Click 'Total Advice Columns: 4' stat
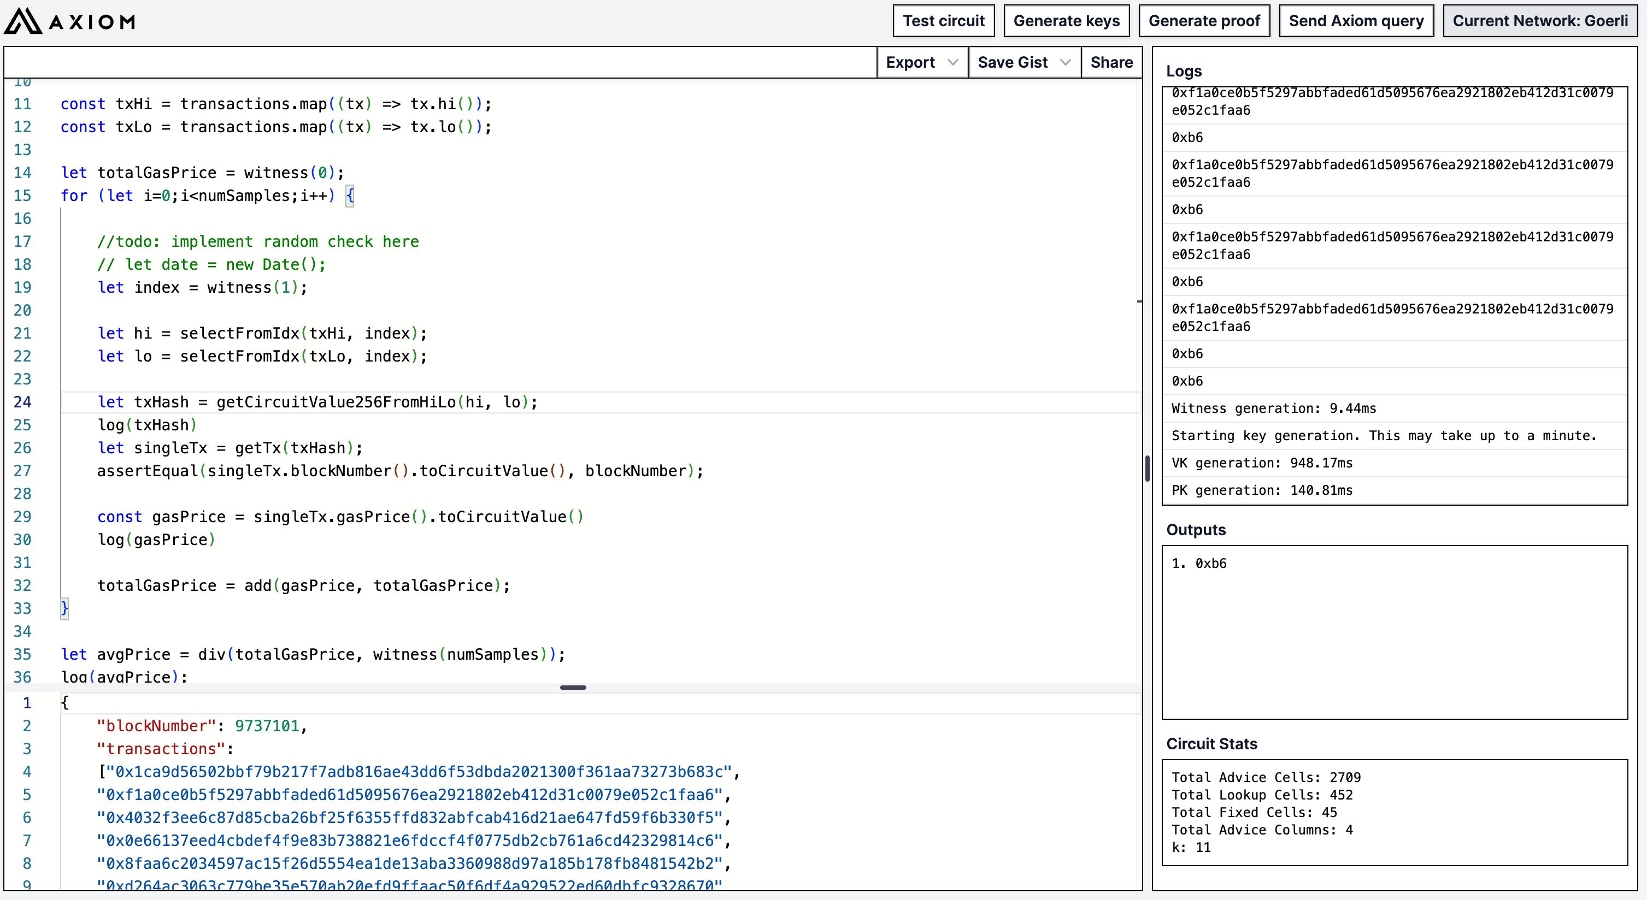The height and width of the screenshot is (900, 1647). coord(1262,830)
